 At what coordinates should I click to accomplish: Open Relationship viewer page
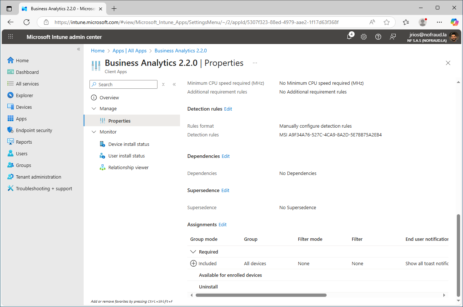128,167
